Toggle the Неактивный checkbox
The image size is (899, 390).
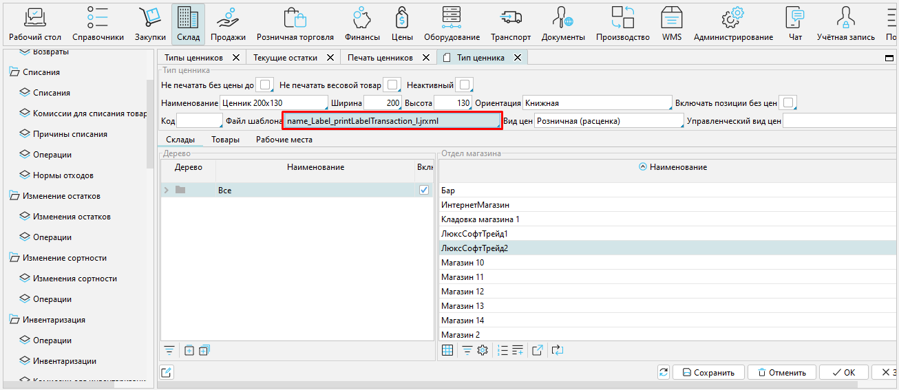(465, 85)
